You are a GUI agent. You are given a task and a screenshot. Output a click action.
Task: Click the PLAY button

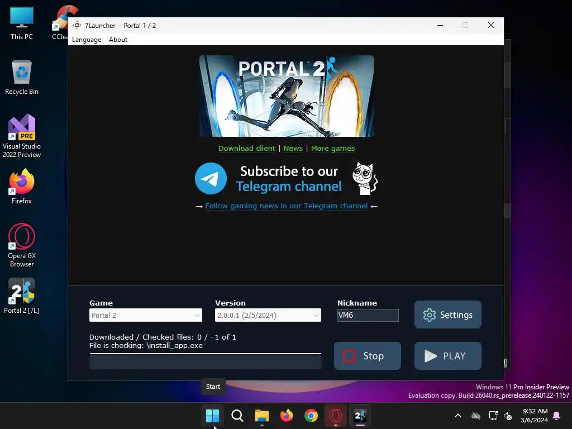pos(447,356)
